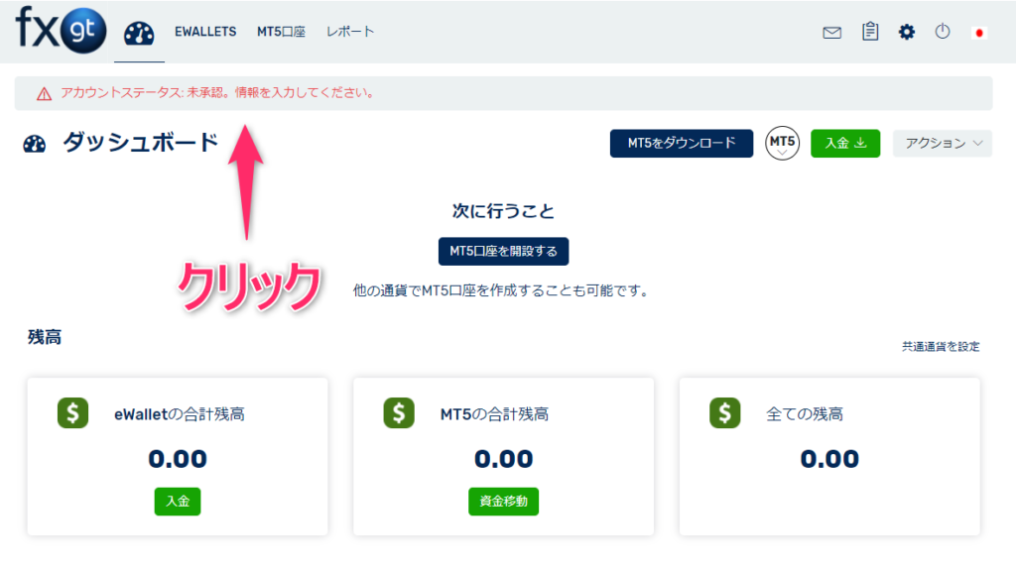Image resolution: width=1016 pixels, height=568 pixels.
Task: Click the 次に行うこと heading
Action: [503, 211]
